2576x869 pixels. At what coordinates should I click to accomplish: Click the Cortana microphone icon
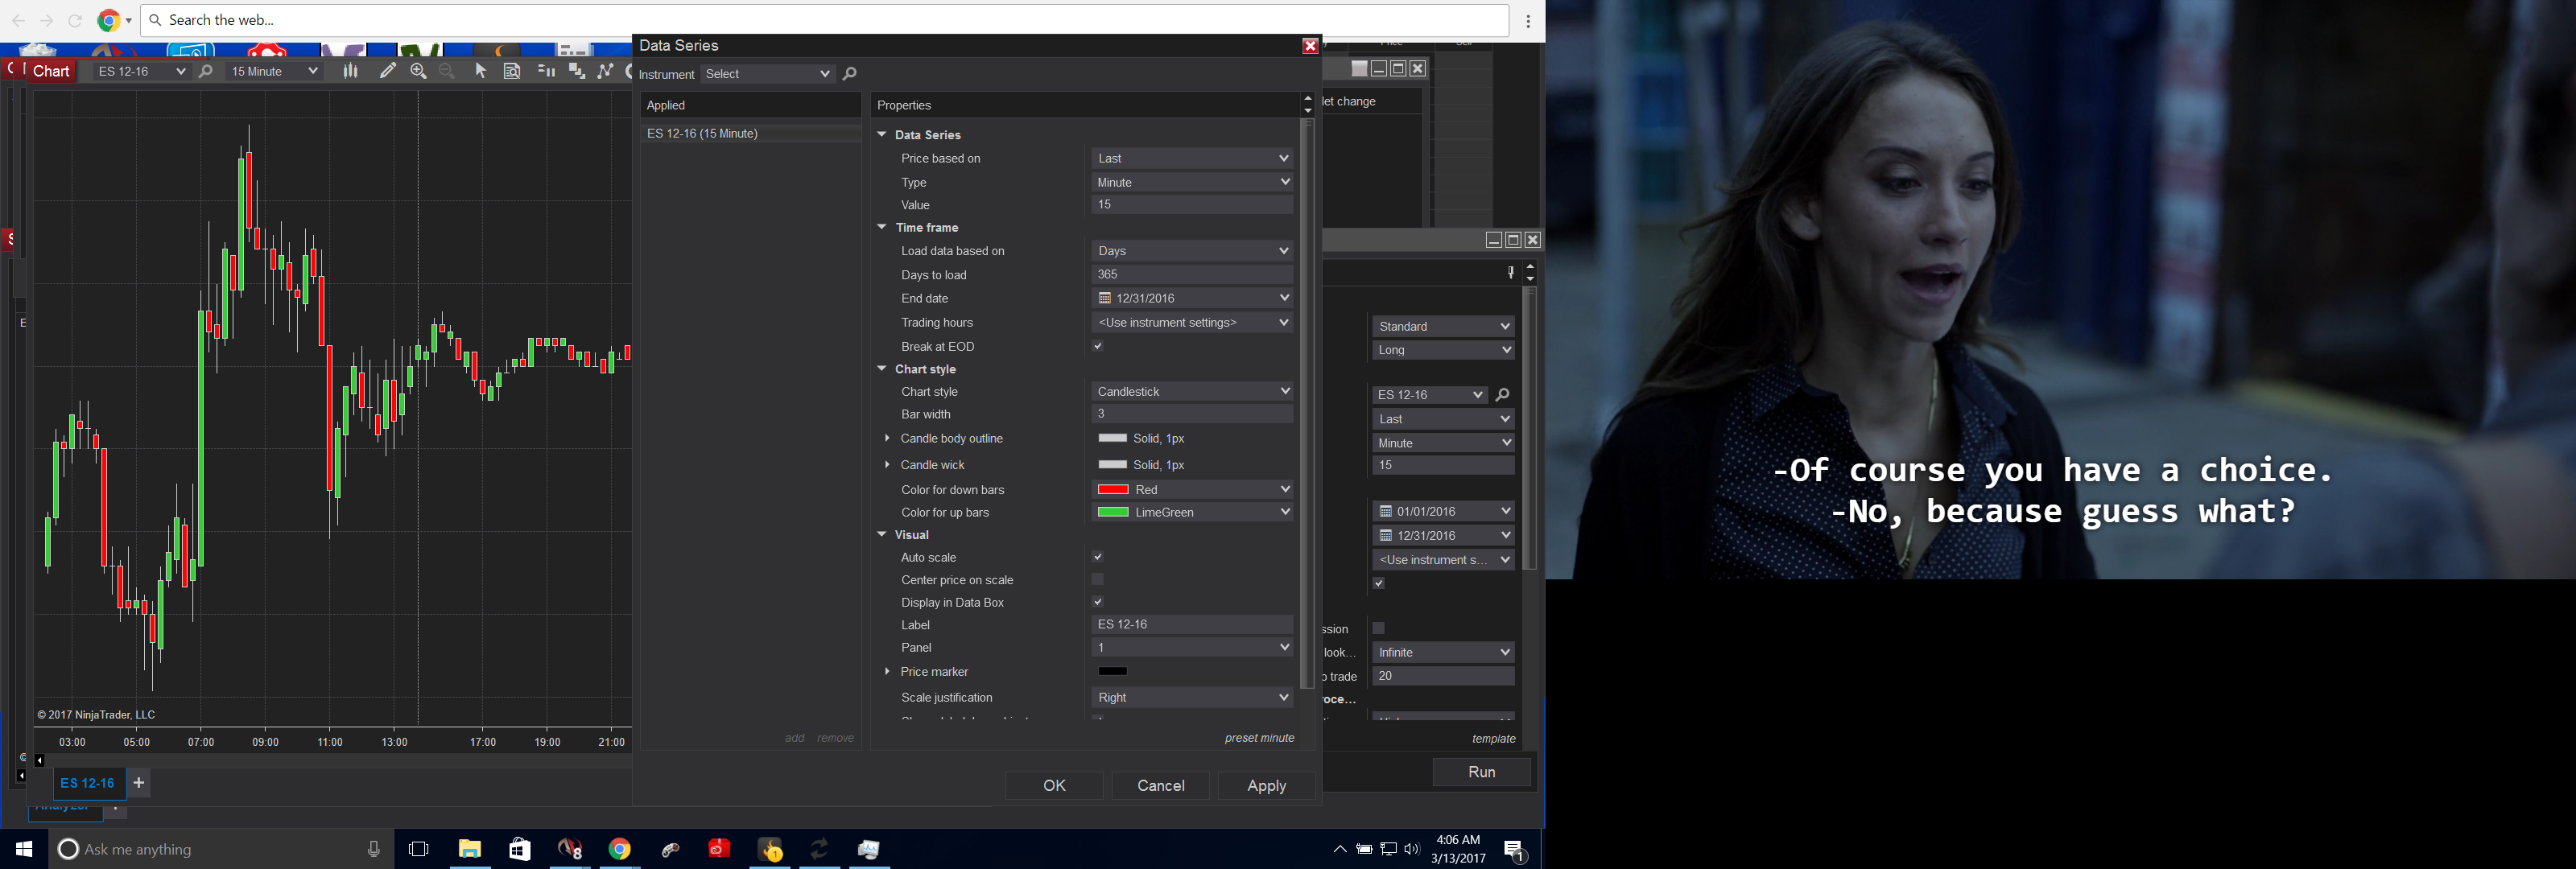(374, 849)
